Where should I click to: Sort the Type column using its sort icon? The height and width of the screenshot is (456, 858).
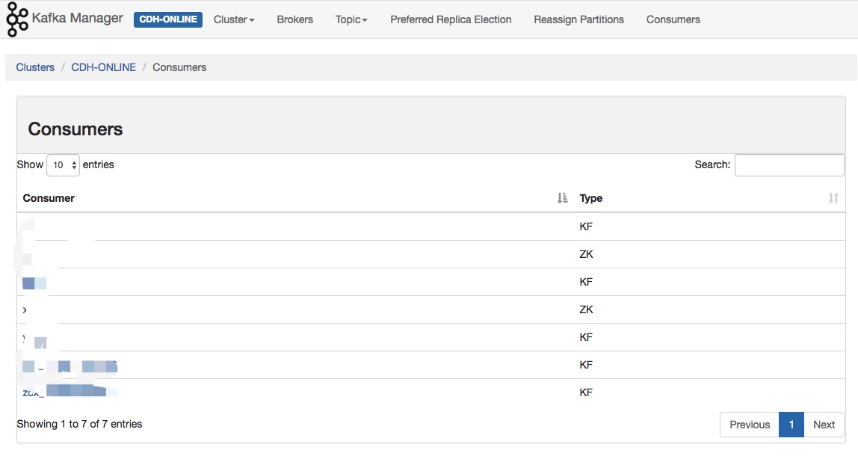[833, 198]
